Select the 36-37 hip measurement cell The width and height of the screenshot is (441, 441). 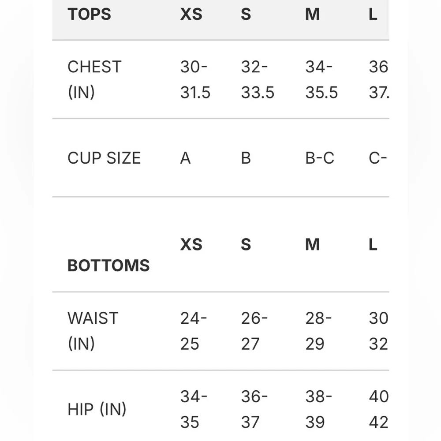click(254, 409)
